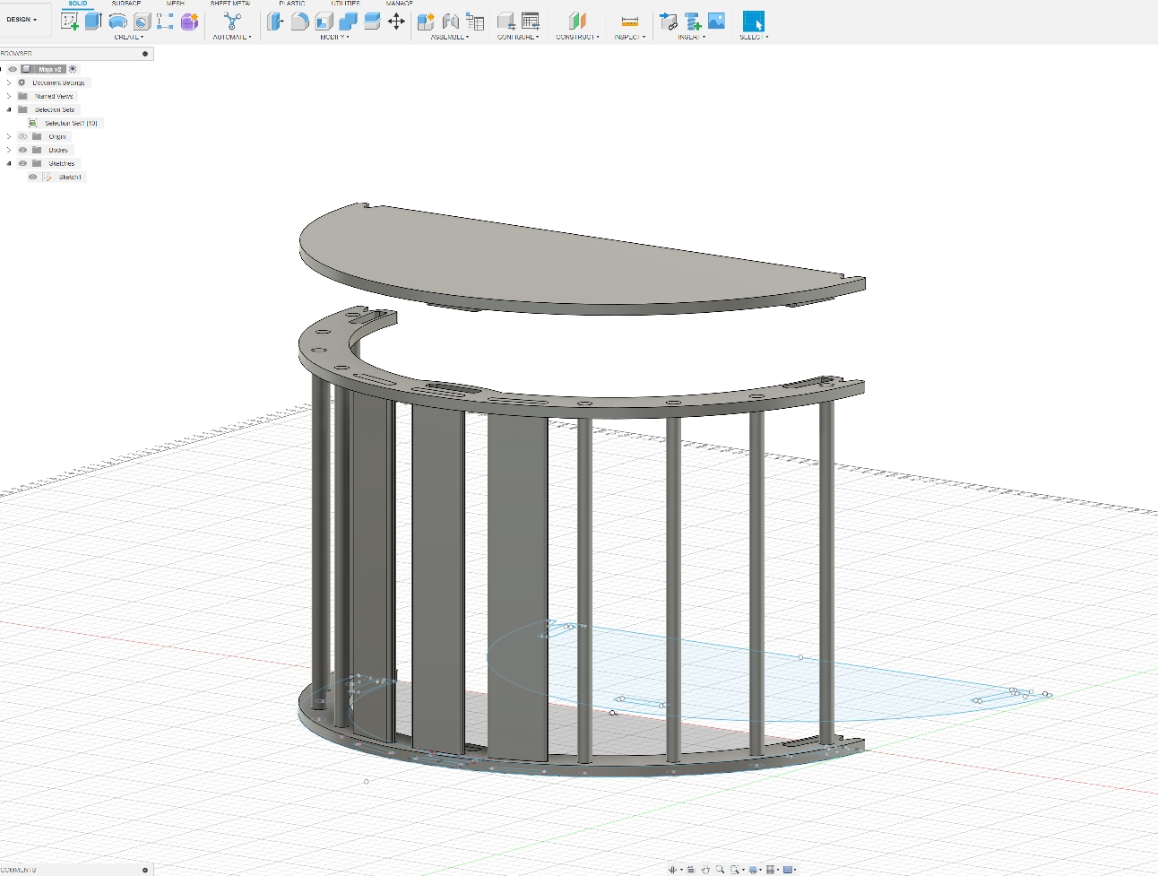Click the Configure Model icon
Viewport: 1158px width, 876px height.
506,21
